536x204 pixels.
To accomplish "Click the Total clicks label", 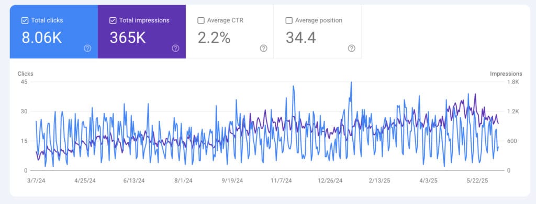I will 47,20.
